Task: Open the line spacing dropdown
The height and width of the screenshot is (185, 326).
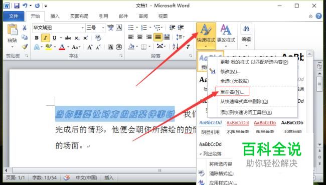Action: [180, 37]
